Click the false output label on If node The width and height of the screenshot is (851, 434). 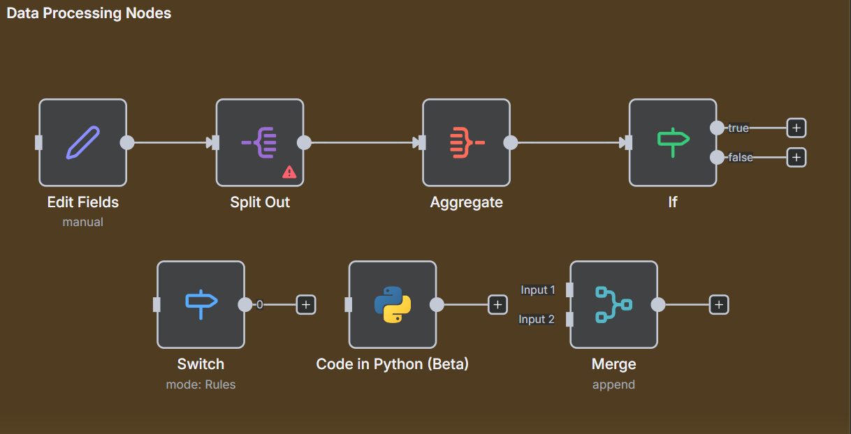(x=740, y=157)
